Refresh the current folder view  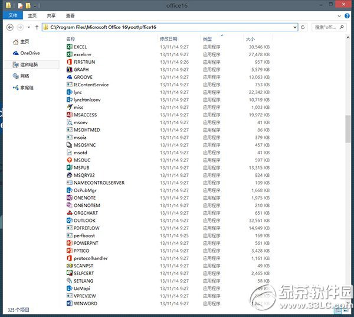[x=303, y=27]
